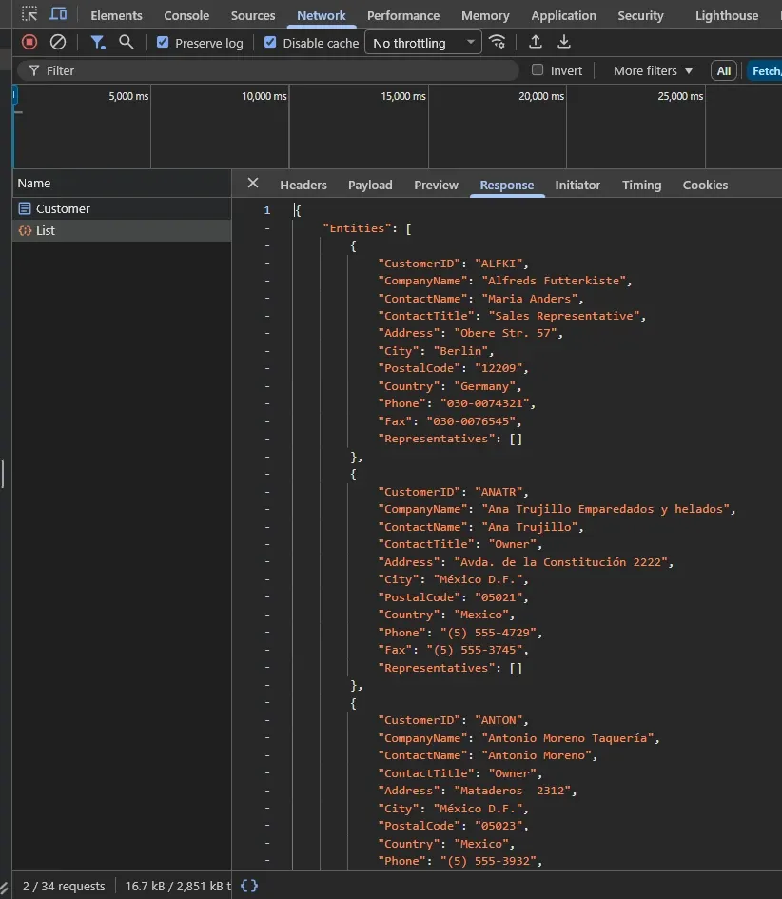This screenshot has height=899, width=782.
Task: Show the Initiator tab
Action: coord(577,185)
